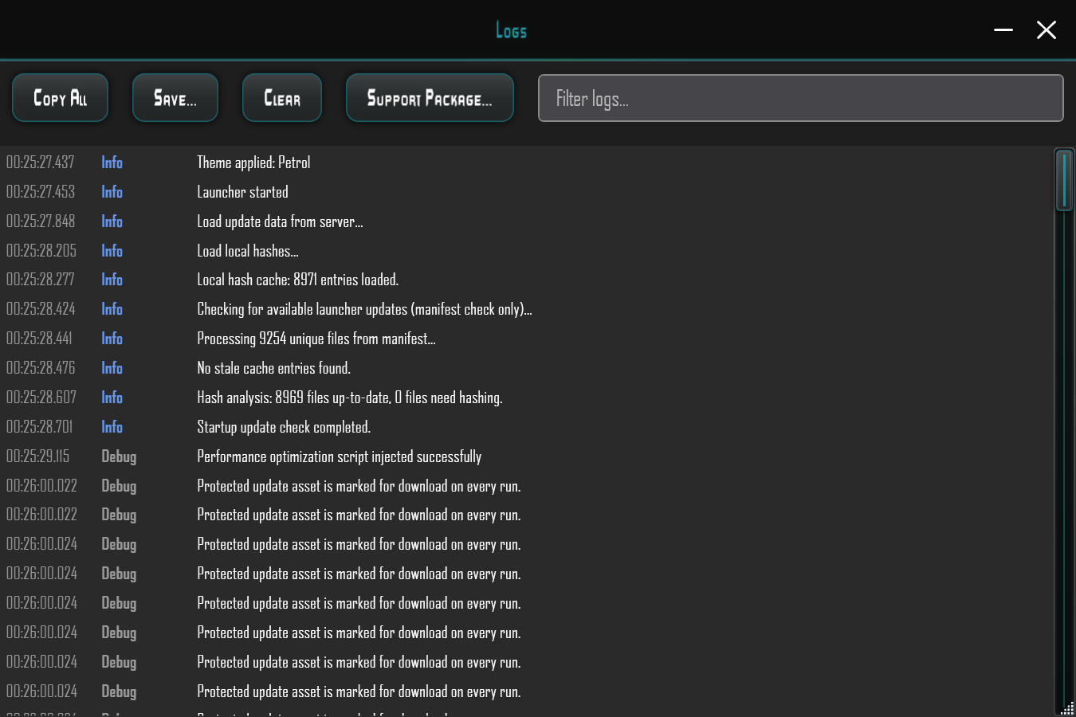
Task: Click timestamp 00:25:28.607
Action: [41, 398]
